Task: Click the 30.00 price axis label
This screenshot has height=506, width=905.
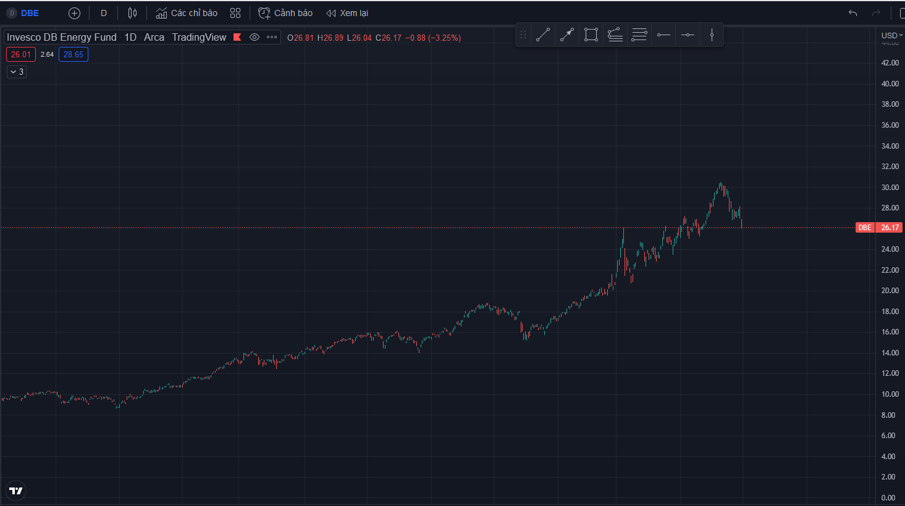Action: click(x=890, y=188)
